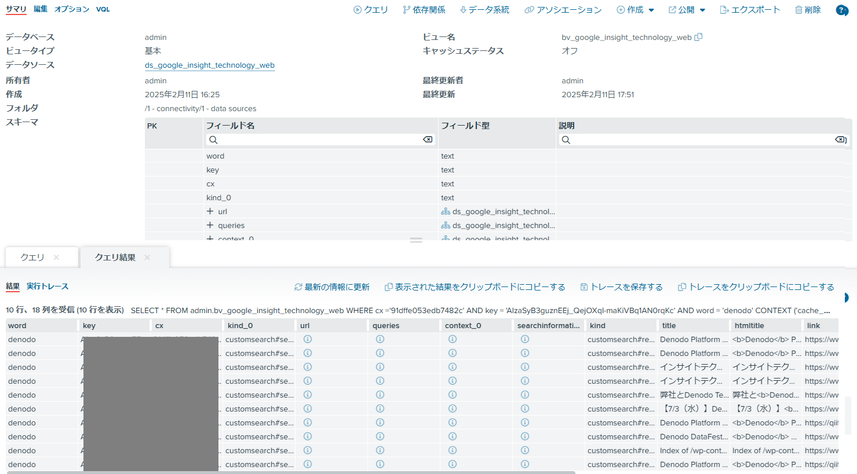Copy the view name bv_google_insight_technology_web
The image size is (857, 474).
pyautogui.click(x=698, y=36)
